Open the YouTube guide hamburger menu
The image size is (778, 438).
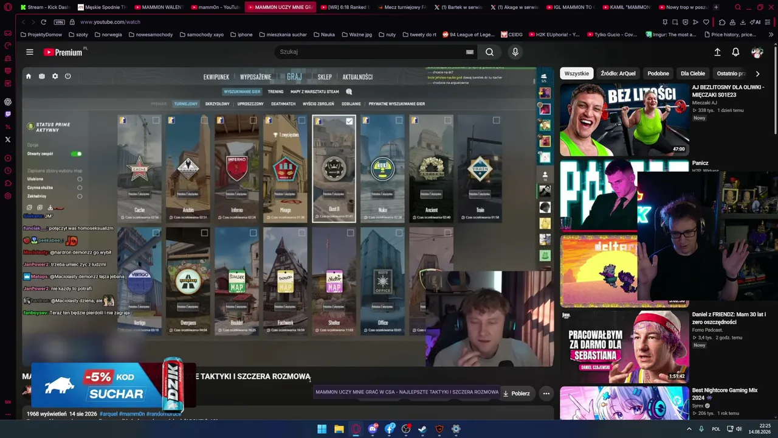pos(29,52)
